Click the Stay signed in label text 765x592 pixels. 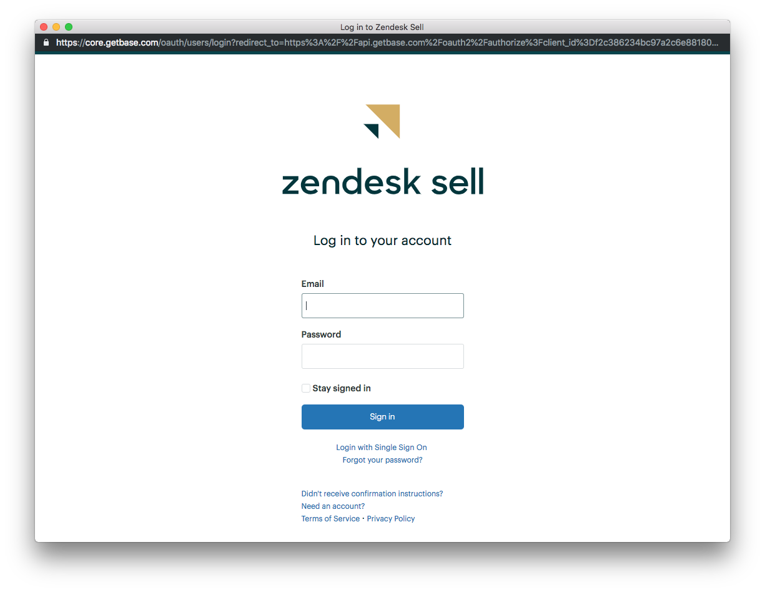tap(342, 388)
